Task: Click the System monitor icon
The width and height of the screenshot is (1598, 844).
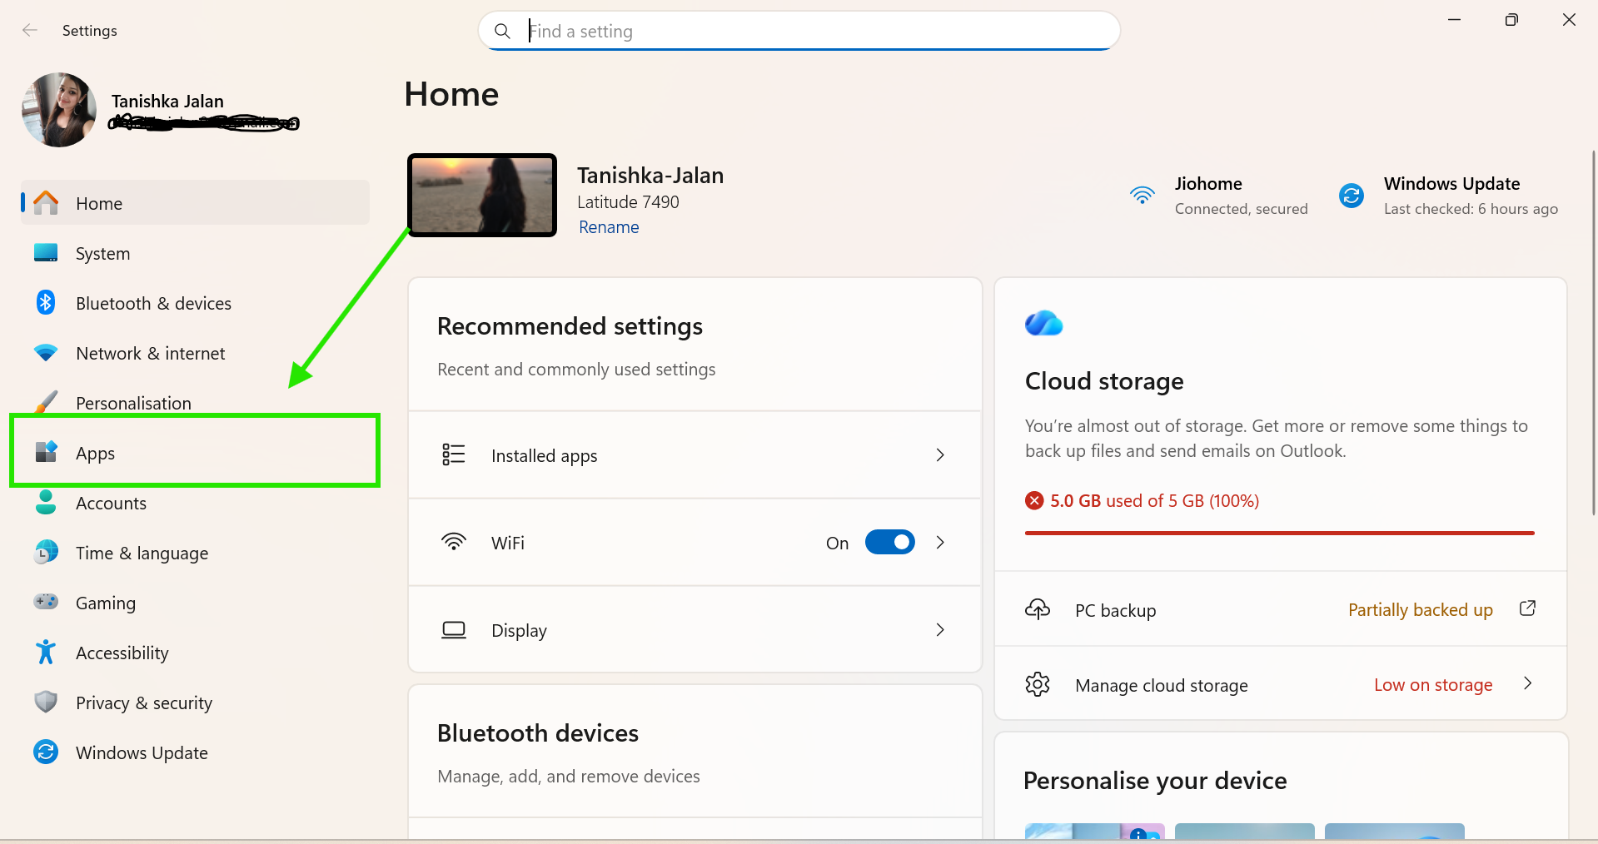Action: tap(46, 253)
